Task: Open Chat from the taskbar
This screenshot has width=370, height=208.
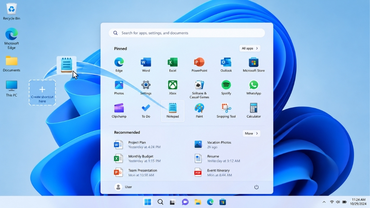Action: coord(185,202)
